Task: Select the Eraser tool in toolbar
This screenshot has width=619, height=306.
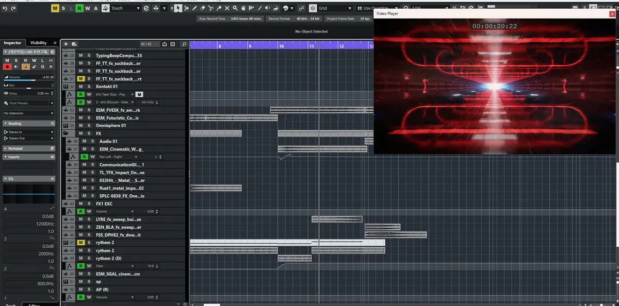Action: (x=202, y=8)
